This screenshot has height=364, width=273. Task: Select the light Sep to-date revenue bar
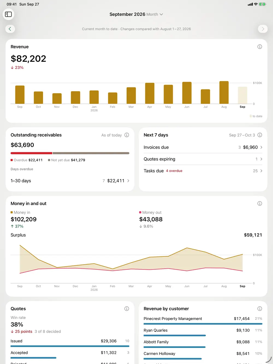point(242,95)
